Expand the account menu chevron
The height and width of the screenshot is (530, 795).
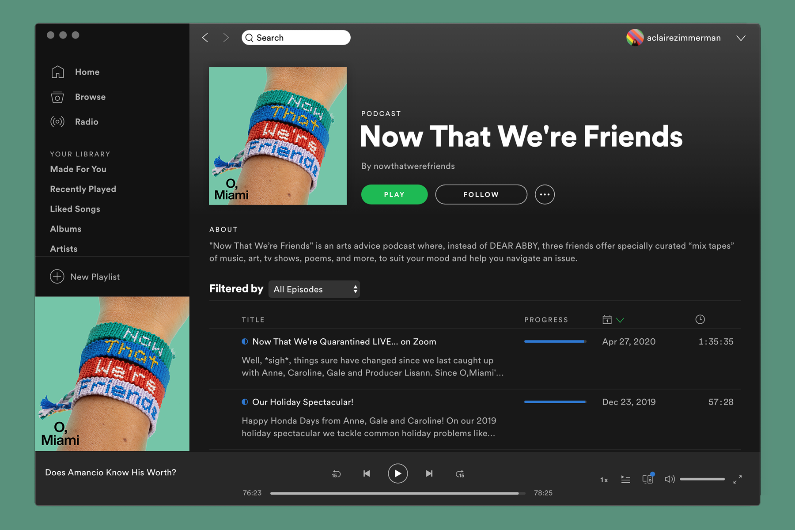coord(741,38)
